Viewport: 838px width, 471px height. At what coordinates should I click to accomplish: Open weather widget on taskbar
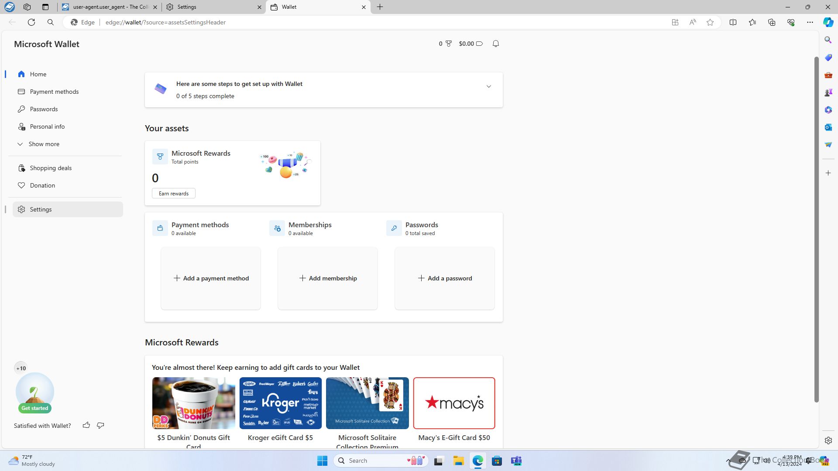pos(32,461)
